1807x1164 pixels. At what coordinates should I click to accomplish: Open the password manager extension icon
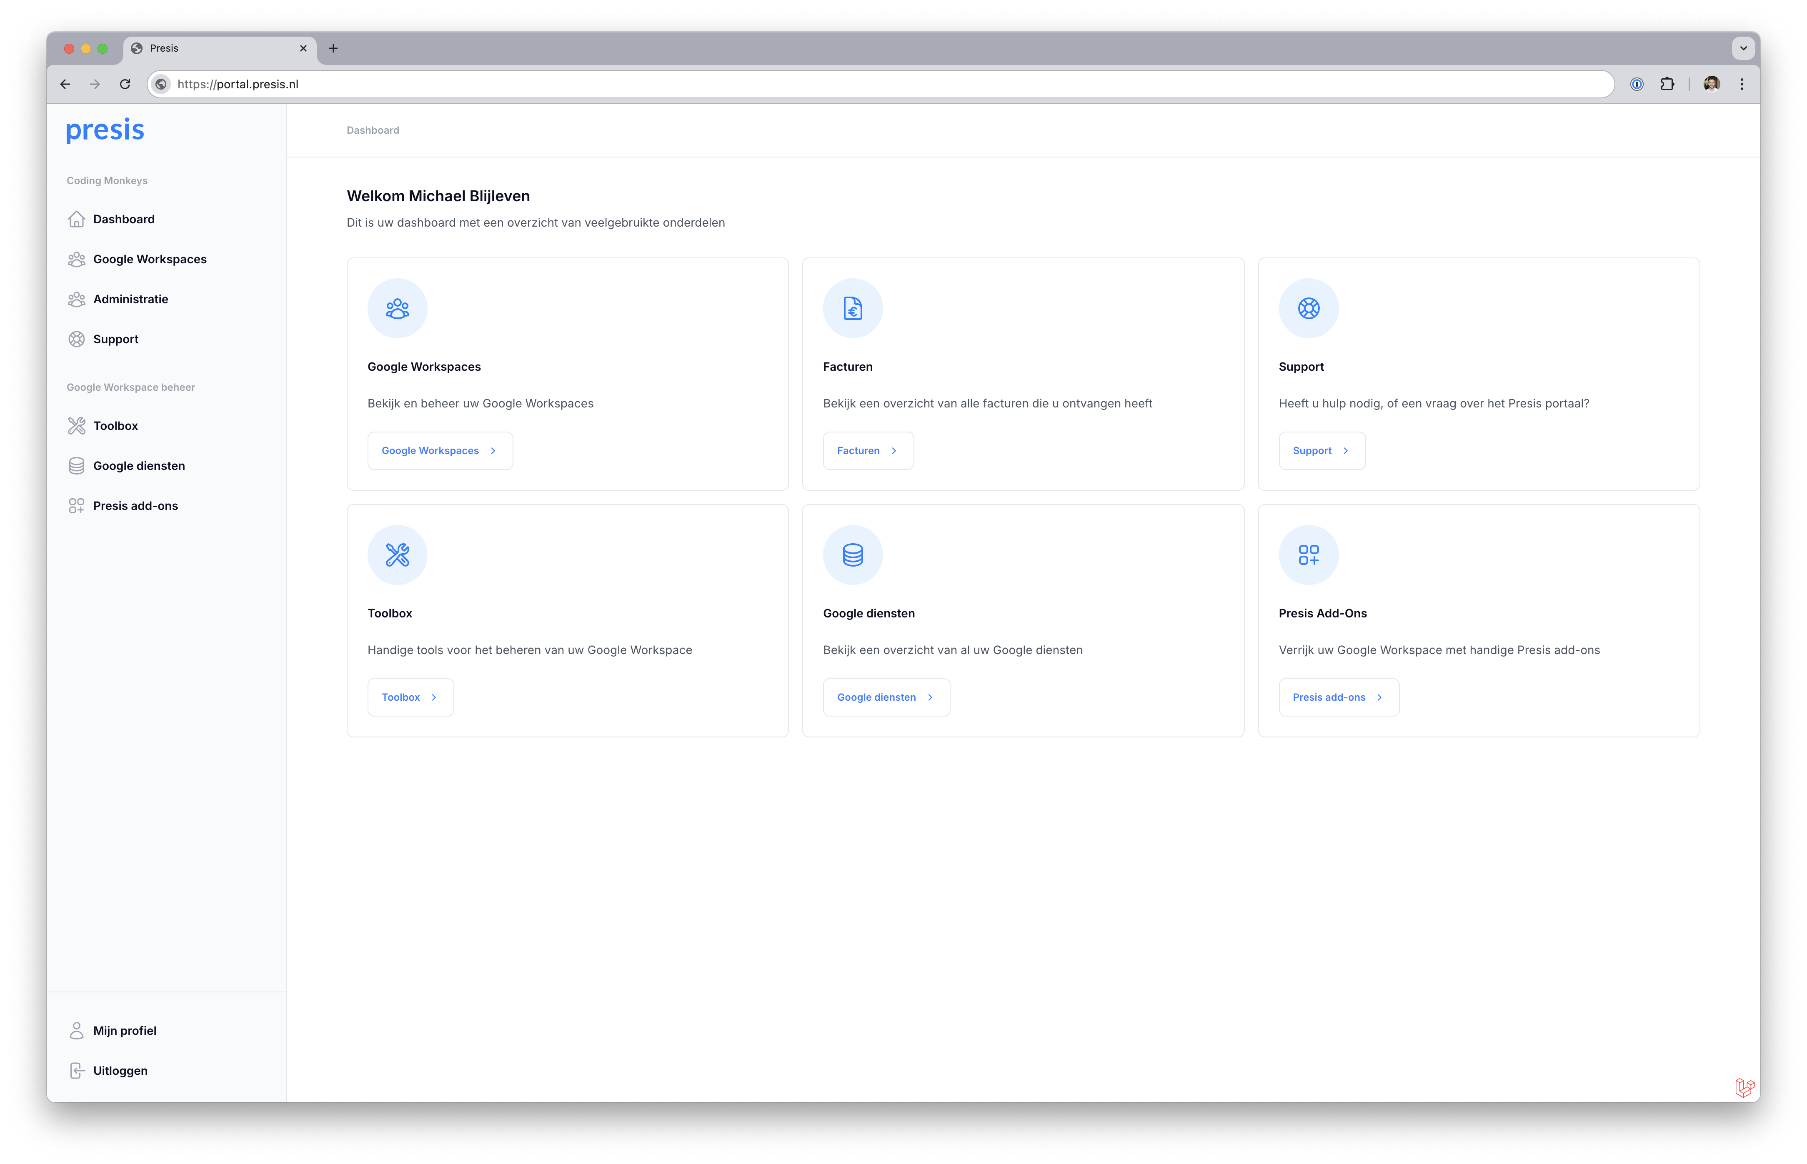[1637, 84]
